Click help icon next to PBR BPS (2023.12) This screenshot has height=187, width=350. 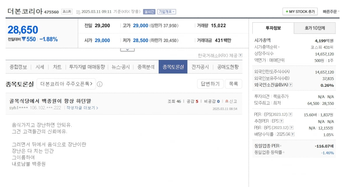click(291, 128)
